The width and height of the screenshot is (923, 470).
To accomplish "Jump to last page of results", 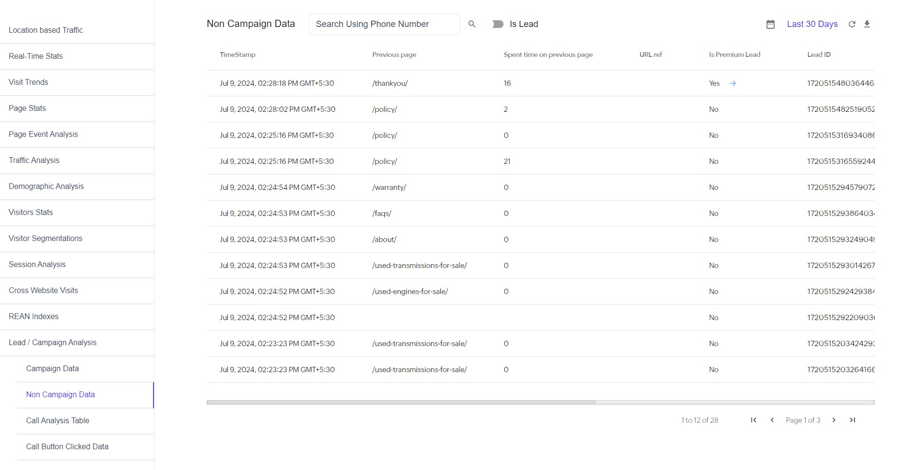I will [x=853, y=420].
